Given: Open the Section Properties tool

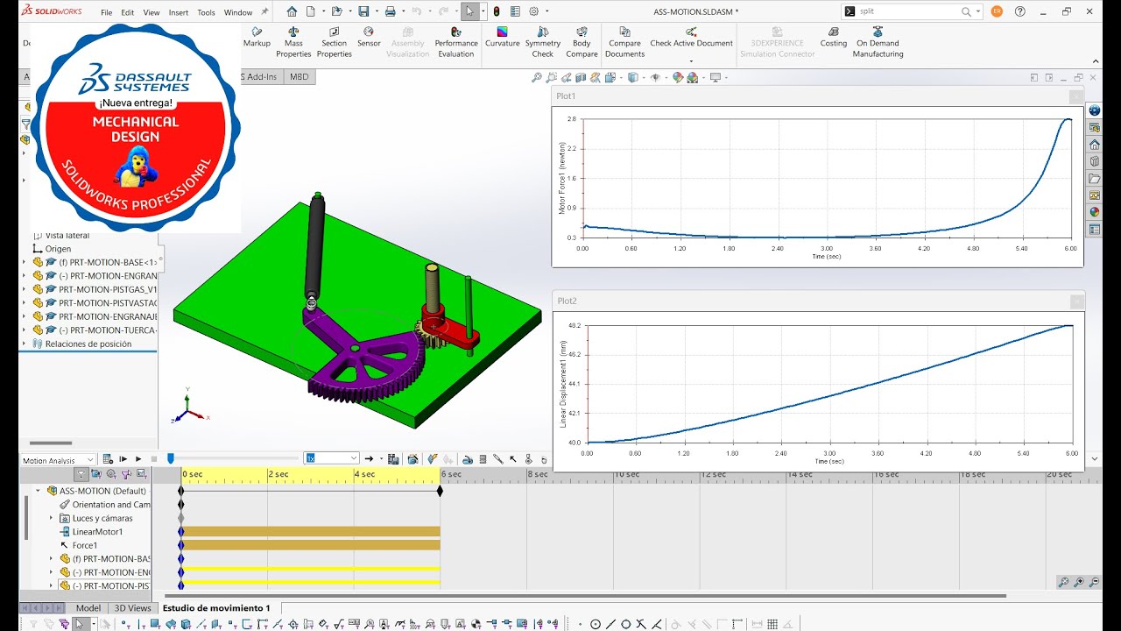Looking at the screenshot, I should pos(334,42).
